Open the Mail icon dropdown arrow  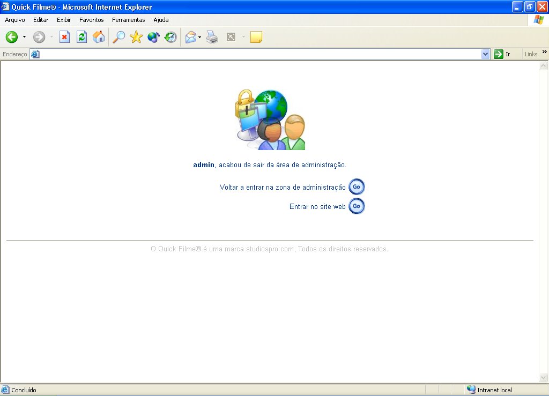coord(200,37)
